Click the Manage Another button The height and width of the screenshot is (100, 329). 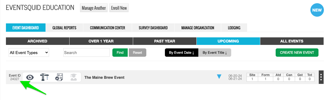pyautogui.click(x=94, y=8)
